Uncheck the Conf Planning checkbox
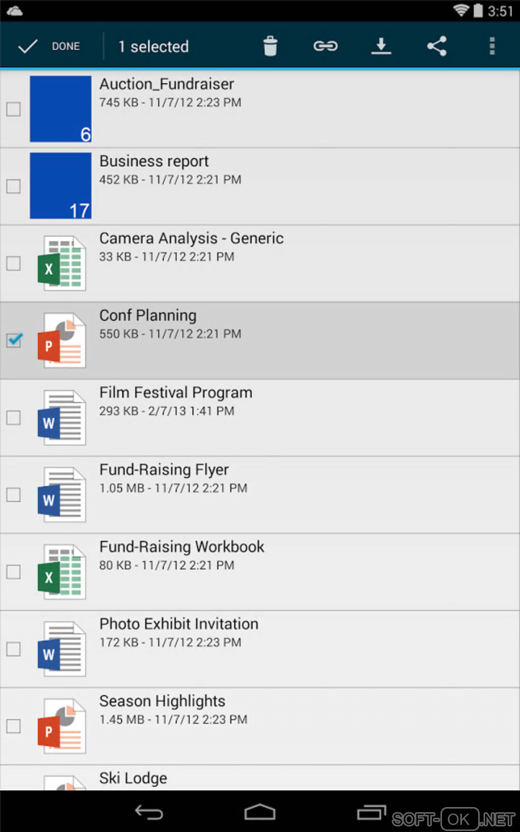 [x=14, y=340]
